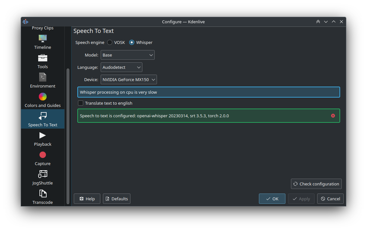Select the Speech To Text sidebar entry
Image resolution: width=367 pixels, height=231 pixels.
pyautogui.click(x=43, y=119)
